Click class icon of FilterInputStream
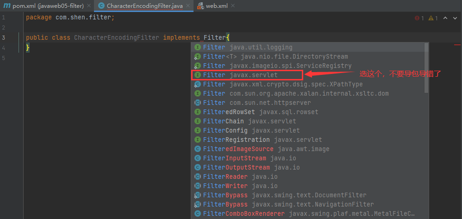Screen dimensions: 462x219 tap(198, 158)
